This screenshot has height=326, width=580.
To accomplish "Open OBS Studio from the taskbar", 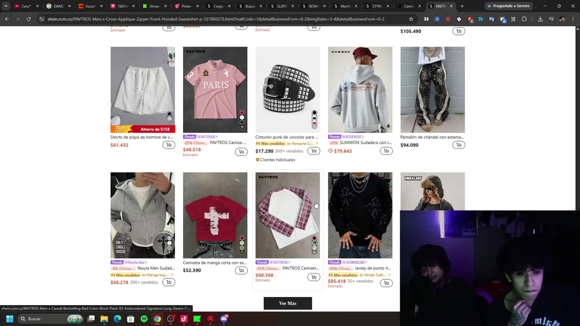I will point(170,319).
